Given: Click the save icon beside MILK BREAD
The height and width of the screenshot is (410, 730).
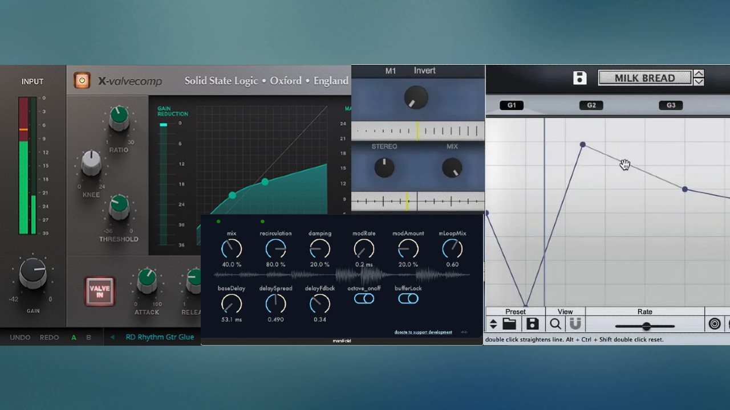Looking at the screenshot, I should click(x=579, y=78).
